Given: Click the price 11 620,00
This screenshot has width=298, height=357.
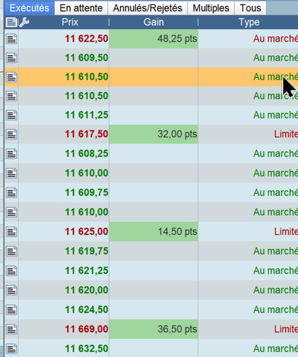Looking at the screenshot, I should click(x=86, y=290).
